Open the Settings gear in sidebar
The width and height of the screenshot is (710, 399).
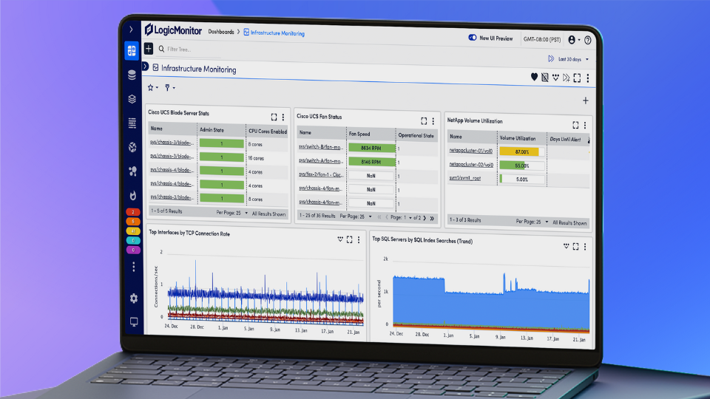(x=134, y=298)
